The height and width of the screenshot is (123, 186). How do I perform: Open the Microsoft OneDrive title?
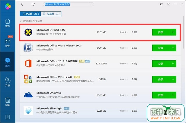pos(49,93)
